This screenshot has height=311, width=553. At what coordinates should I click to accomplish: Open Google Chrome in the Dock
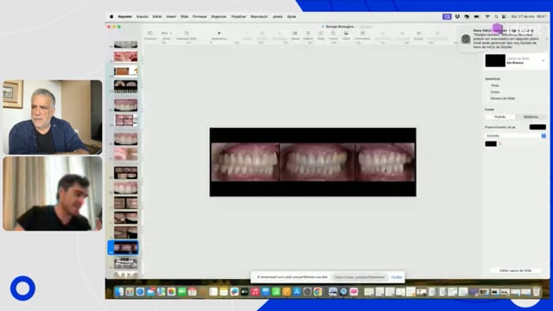coord(318,292)
